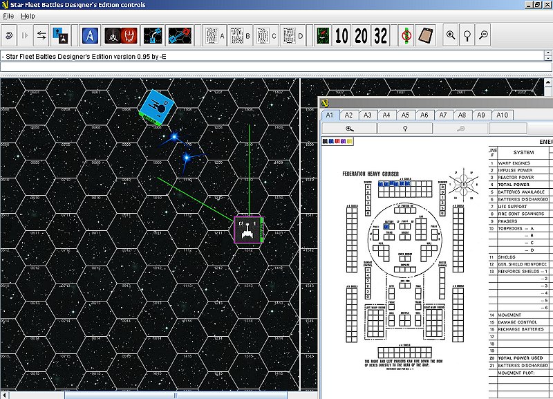Select the blue damage marker swatch
This screenshot has width=553, height=399.
tap(331, 142)
